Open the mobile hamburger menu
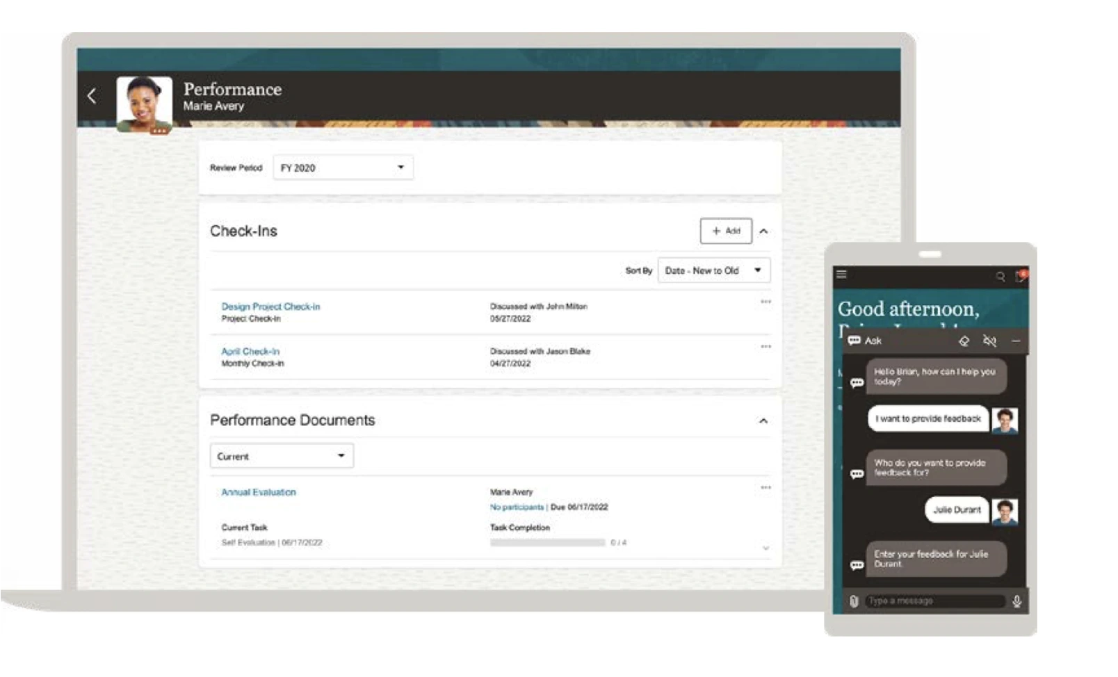The width and height of the screenshot is (1118, 677). [841, 275]
